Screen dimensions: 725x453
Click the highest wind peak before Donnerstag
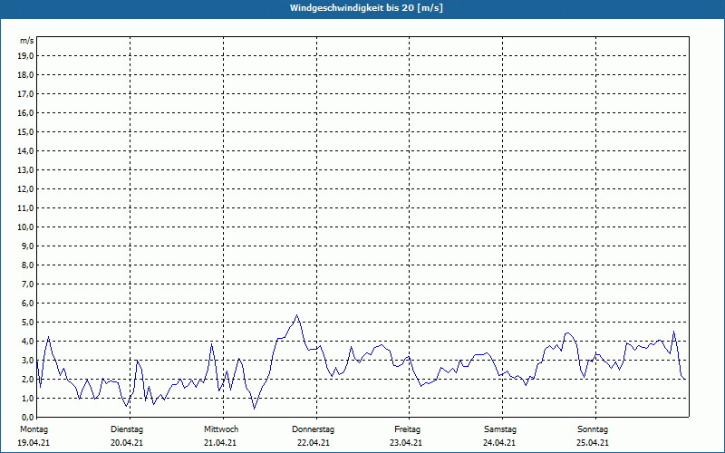click(297, 315)
